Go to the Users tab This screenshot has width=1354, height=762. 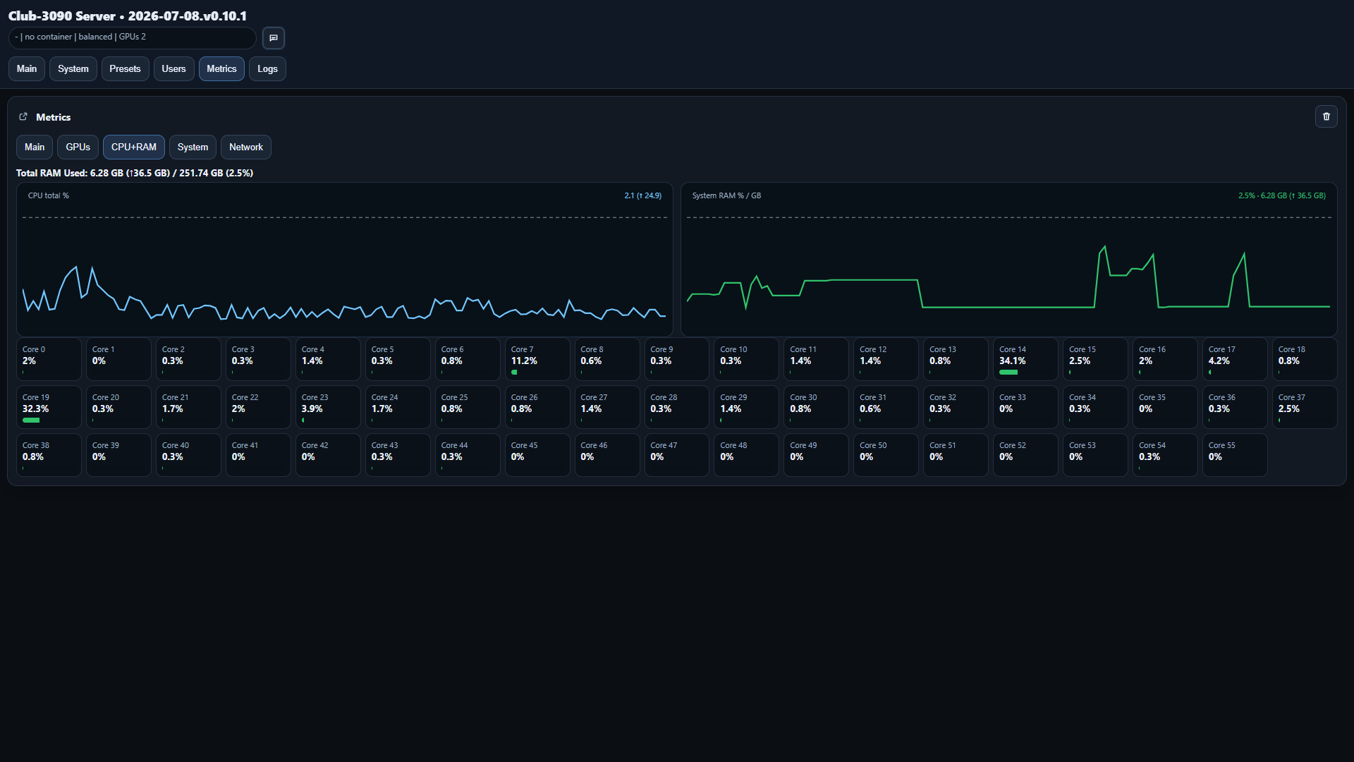(x=173, y=69)
